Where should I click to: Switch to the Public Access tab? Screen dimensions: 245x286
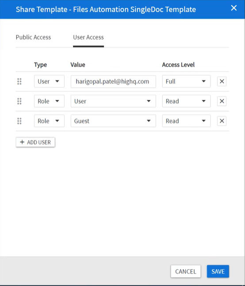[x=33, y=37]
